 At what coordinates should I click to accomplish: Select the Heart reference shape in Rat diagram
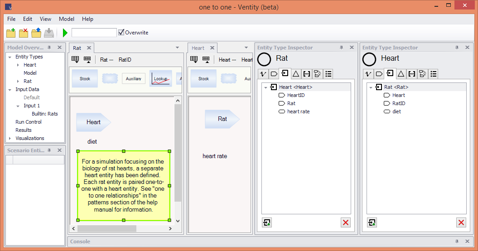93,122
